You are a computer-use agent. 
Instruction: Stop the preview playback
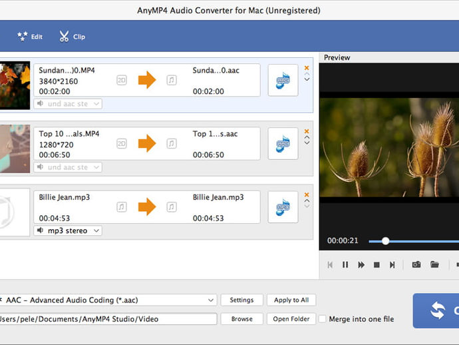(x=377, y=265)
